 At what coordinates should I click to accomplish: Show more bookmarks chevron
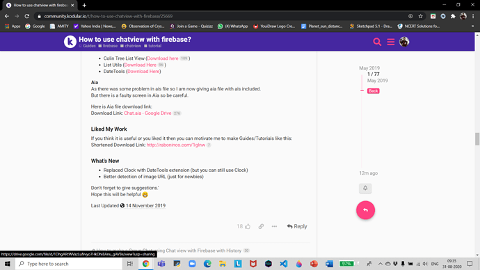coord(472,26)
